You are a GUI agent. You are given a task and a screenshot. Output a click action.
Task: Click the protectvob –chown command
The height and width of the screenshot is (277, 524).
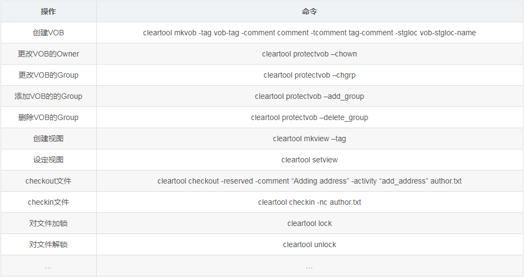pyautogui.click(x=309, y=54)
